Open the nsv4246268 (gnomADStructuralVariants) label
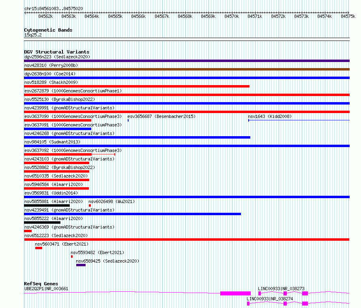Screen dimensions: 361x308 click(69, 133)
